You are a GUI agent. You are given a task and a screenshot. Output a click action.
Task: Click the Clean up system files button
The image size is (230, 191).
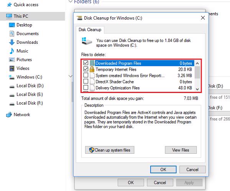(x=110, y=150)
